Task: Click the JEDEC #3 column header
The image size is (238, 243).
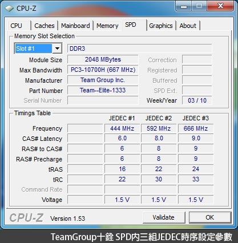Action: [x=196, y=118]
